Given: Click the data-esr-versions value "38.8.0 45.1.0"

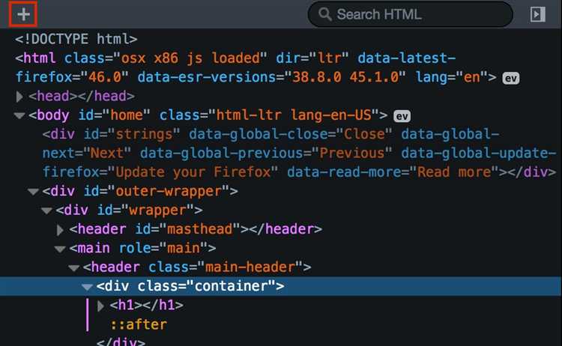Looking at the screenshot, I should click(345, 77).
